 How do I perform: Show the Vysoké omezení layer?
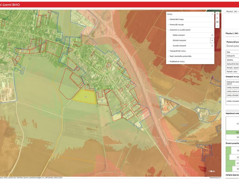[x=212, y=46]
